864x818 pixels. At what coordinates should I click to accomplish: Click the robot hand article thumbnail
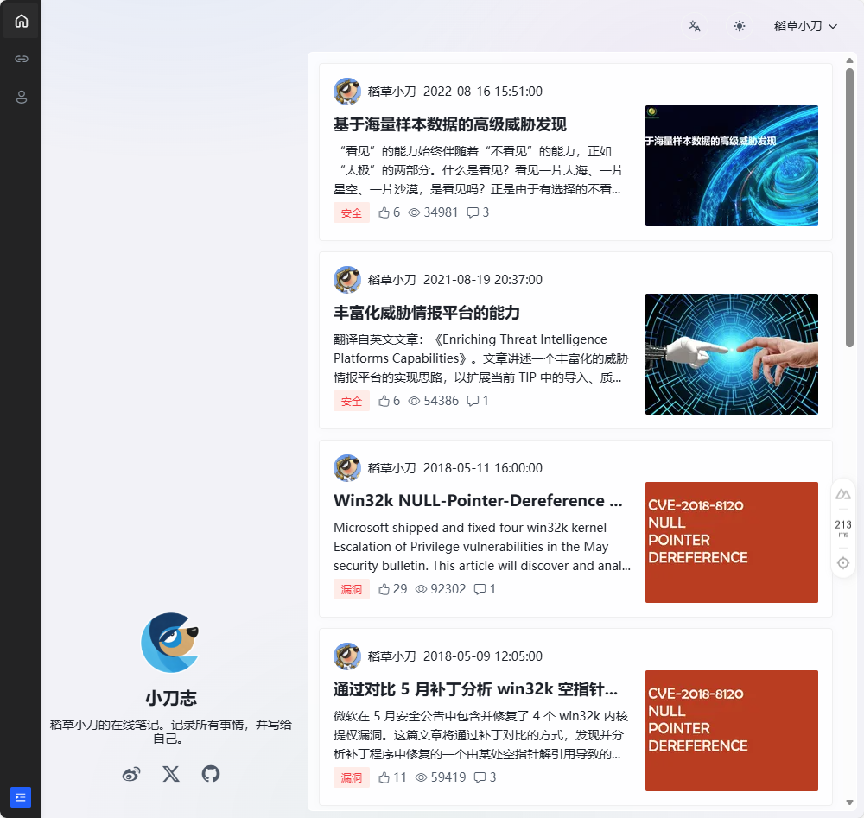731,354
